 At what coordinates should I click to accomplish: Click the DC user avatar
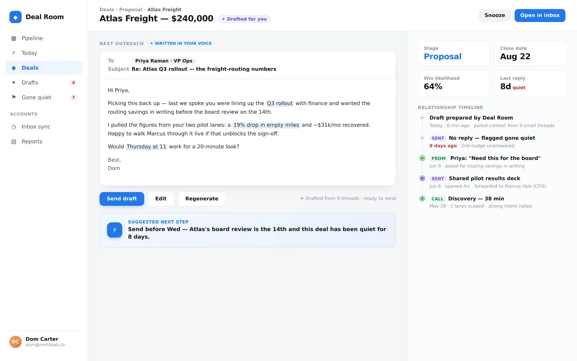coord(16,342)
